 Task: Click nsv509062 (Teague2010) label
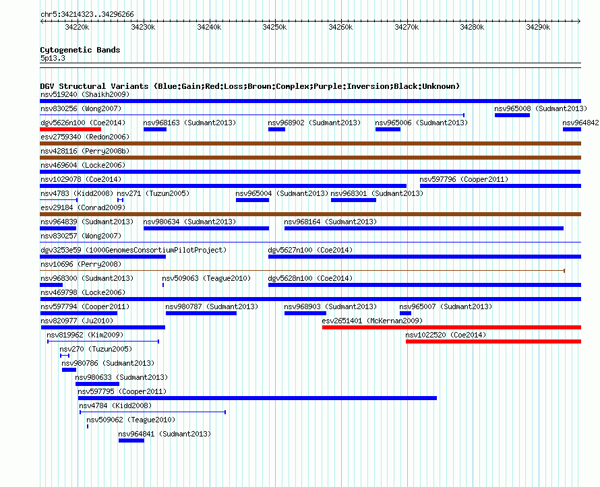[131, 420]
